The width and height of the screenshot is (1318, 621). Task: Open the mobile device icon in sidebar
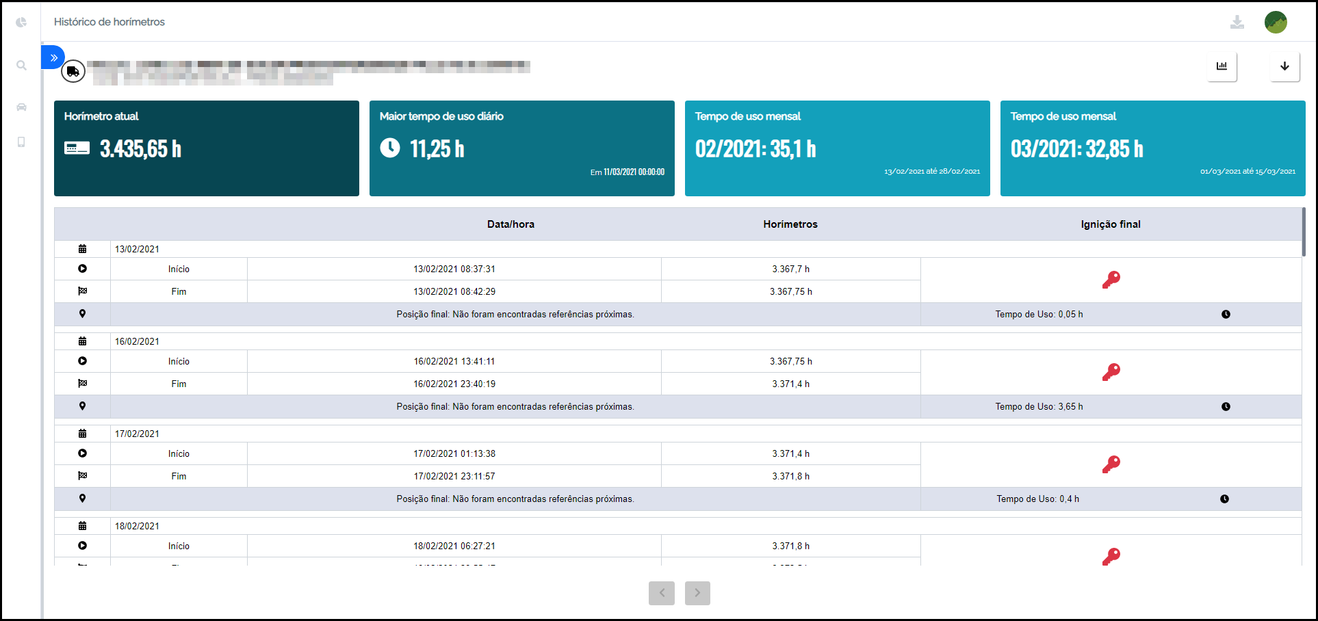[21, 142]
